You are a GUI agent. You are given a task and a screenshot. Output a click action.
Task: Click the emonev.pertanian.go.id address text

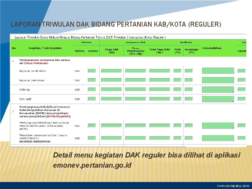[x=92, y=165]
